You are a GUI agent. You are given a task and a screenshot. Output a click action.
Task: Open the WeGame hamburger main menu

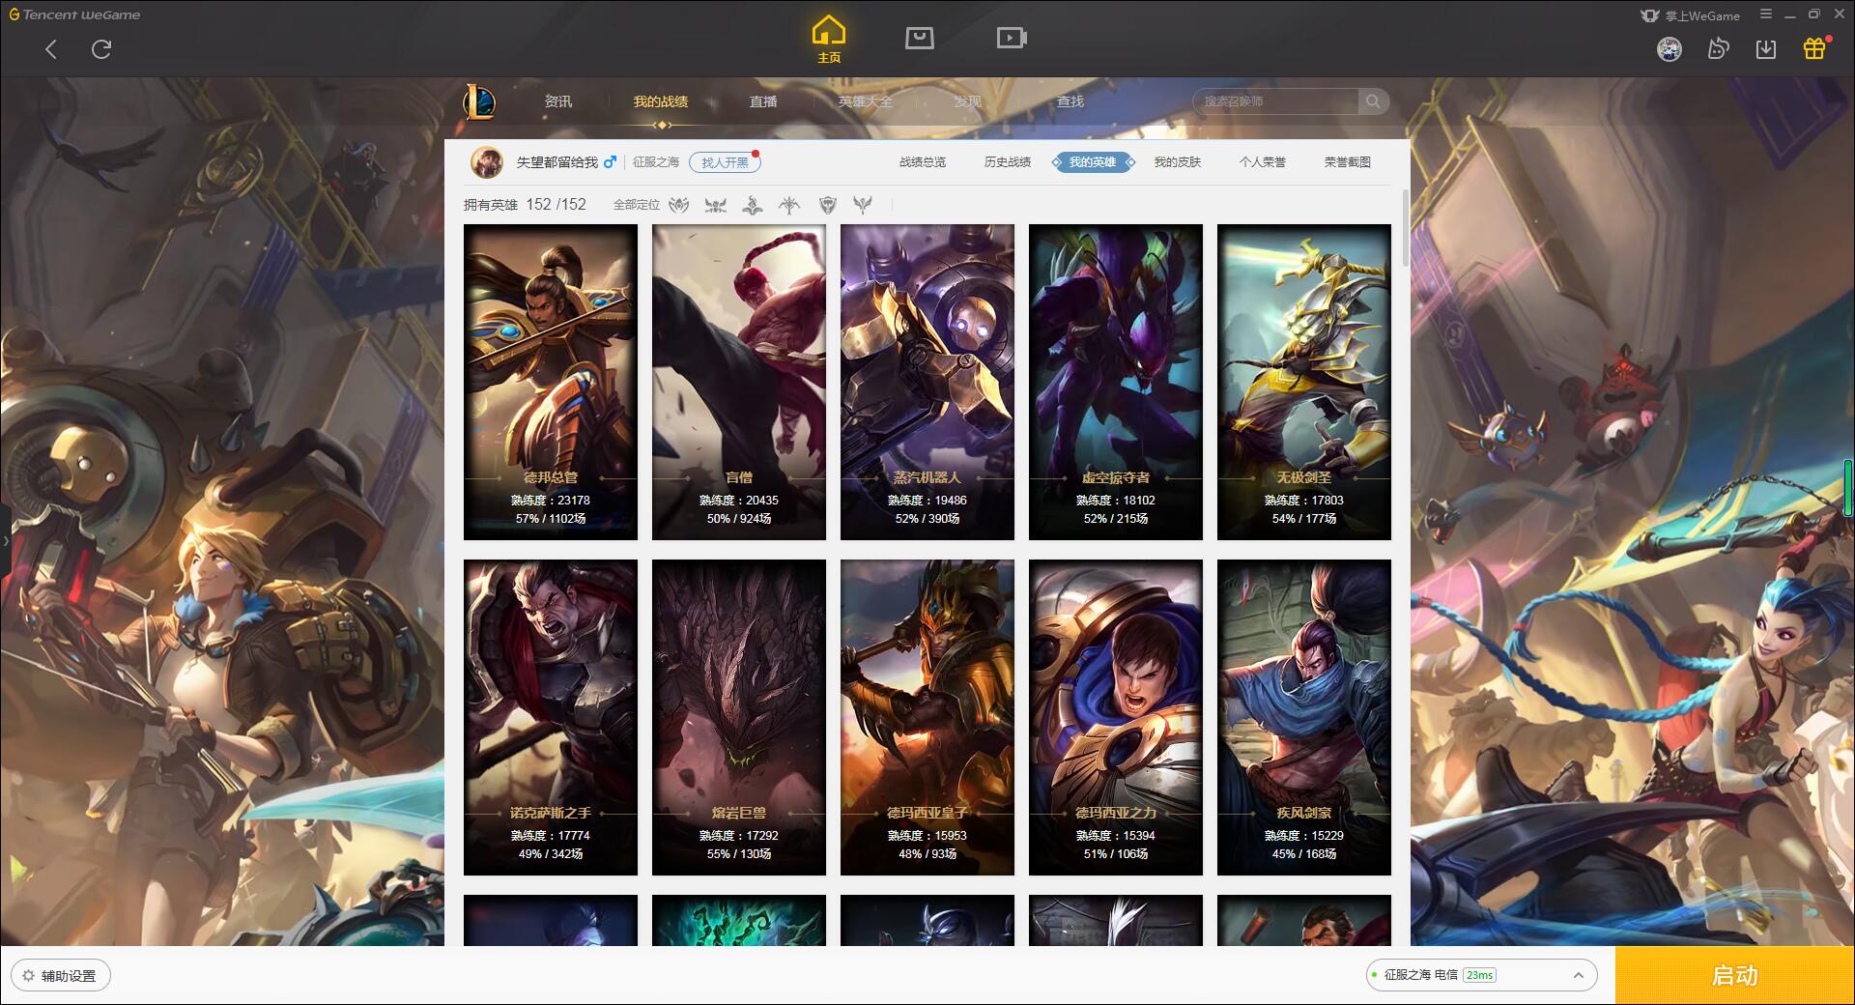click(1766, 14)
